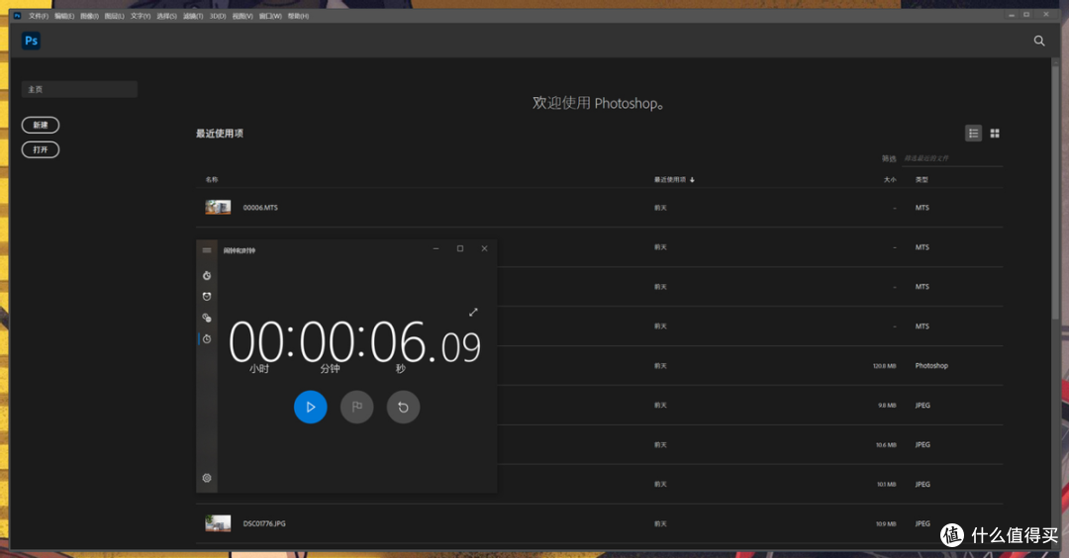Open the clock app hamburger menu
The width and height of the screenshot is (1069, 558).
[x=207, y=250]
